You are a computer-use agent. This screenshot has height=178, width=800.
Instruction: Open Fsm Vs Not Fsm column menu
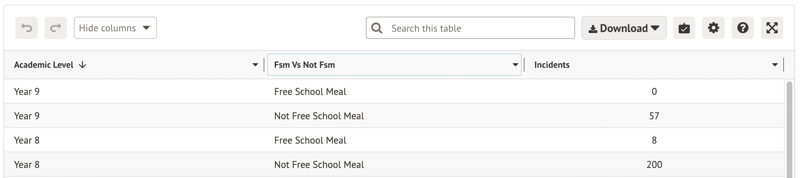(x=515, y=65)
